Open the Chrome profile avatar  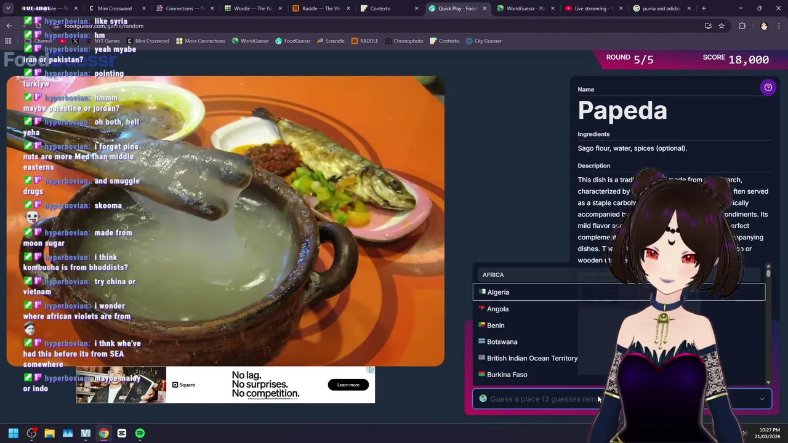tap(764, 26)
